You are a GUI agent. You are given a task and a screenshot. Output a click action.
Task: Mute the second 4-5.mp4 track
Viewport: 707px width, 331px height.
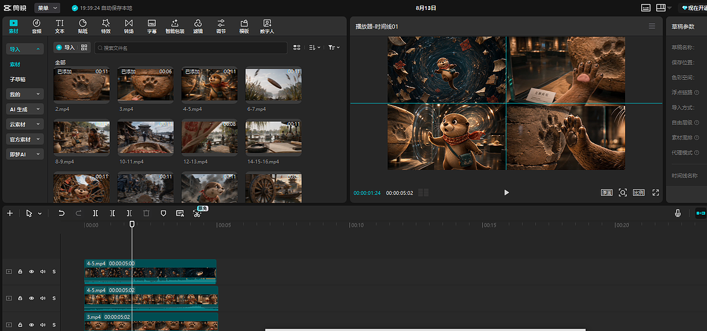[x=43, y=298]
